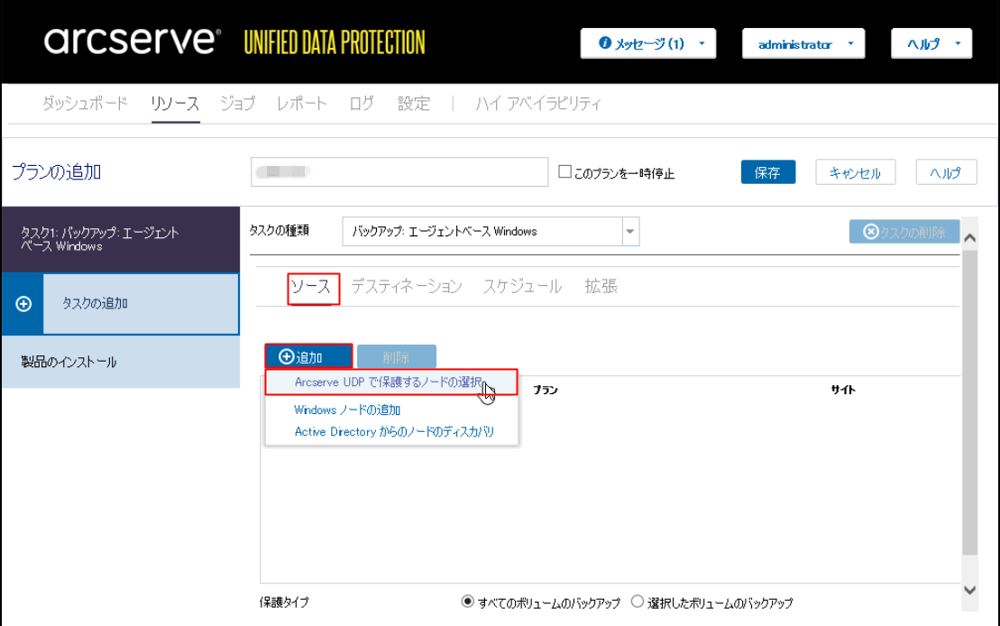Choose Arcserve UDP で保護するノードの選択 menu item

tap(389, 382)
